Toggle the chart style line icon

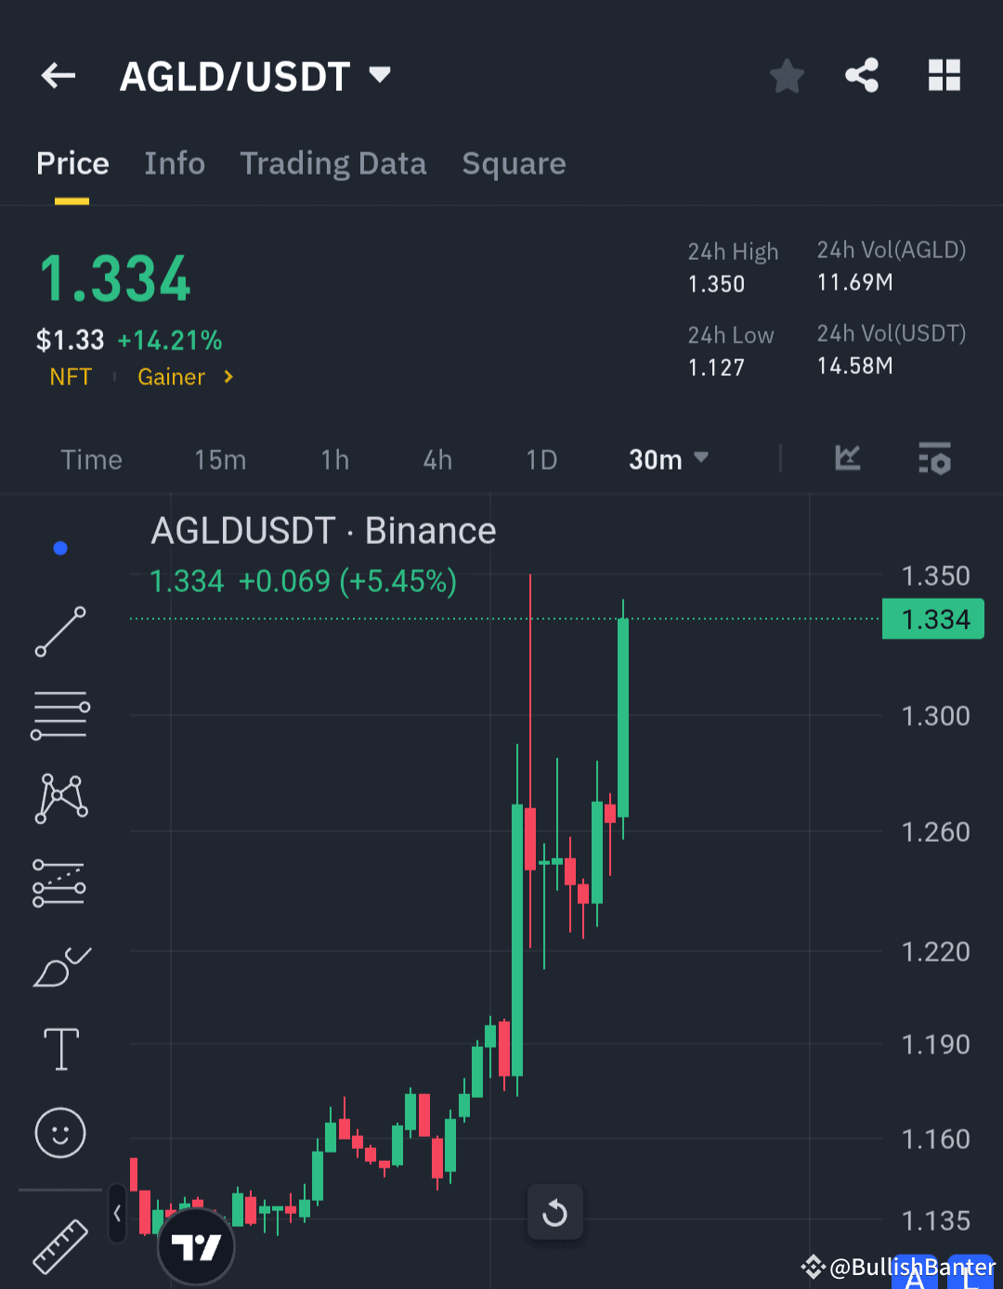pos(847,458)
